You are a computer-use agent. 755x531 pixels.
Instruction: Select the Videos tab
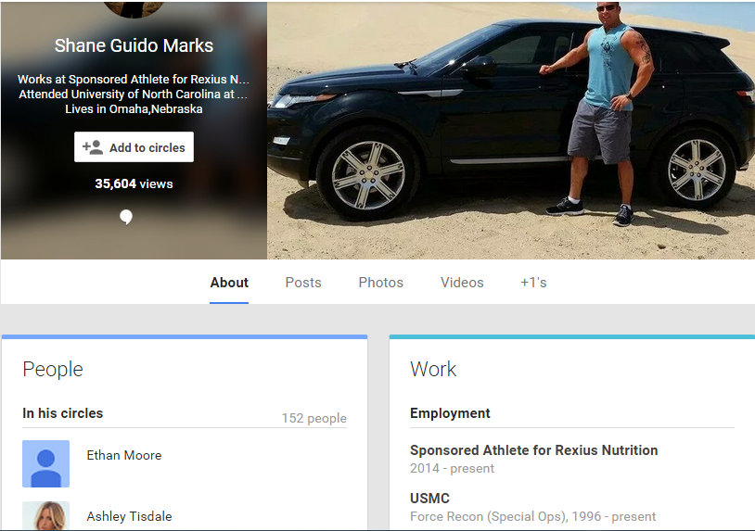click(x=462, y=283)
